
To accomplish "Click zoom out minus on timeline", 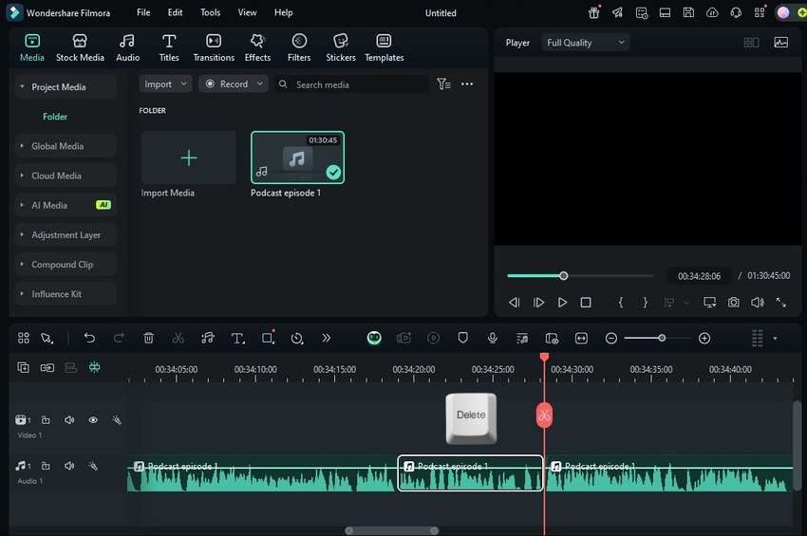I will (x=610, y=338).
